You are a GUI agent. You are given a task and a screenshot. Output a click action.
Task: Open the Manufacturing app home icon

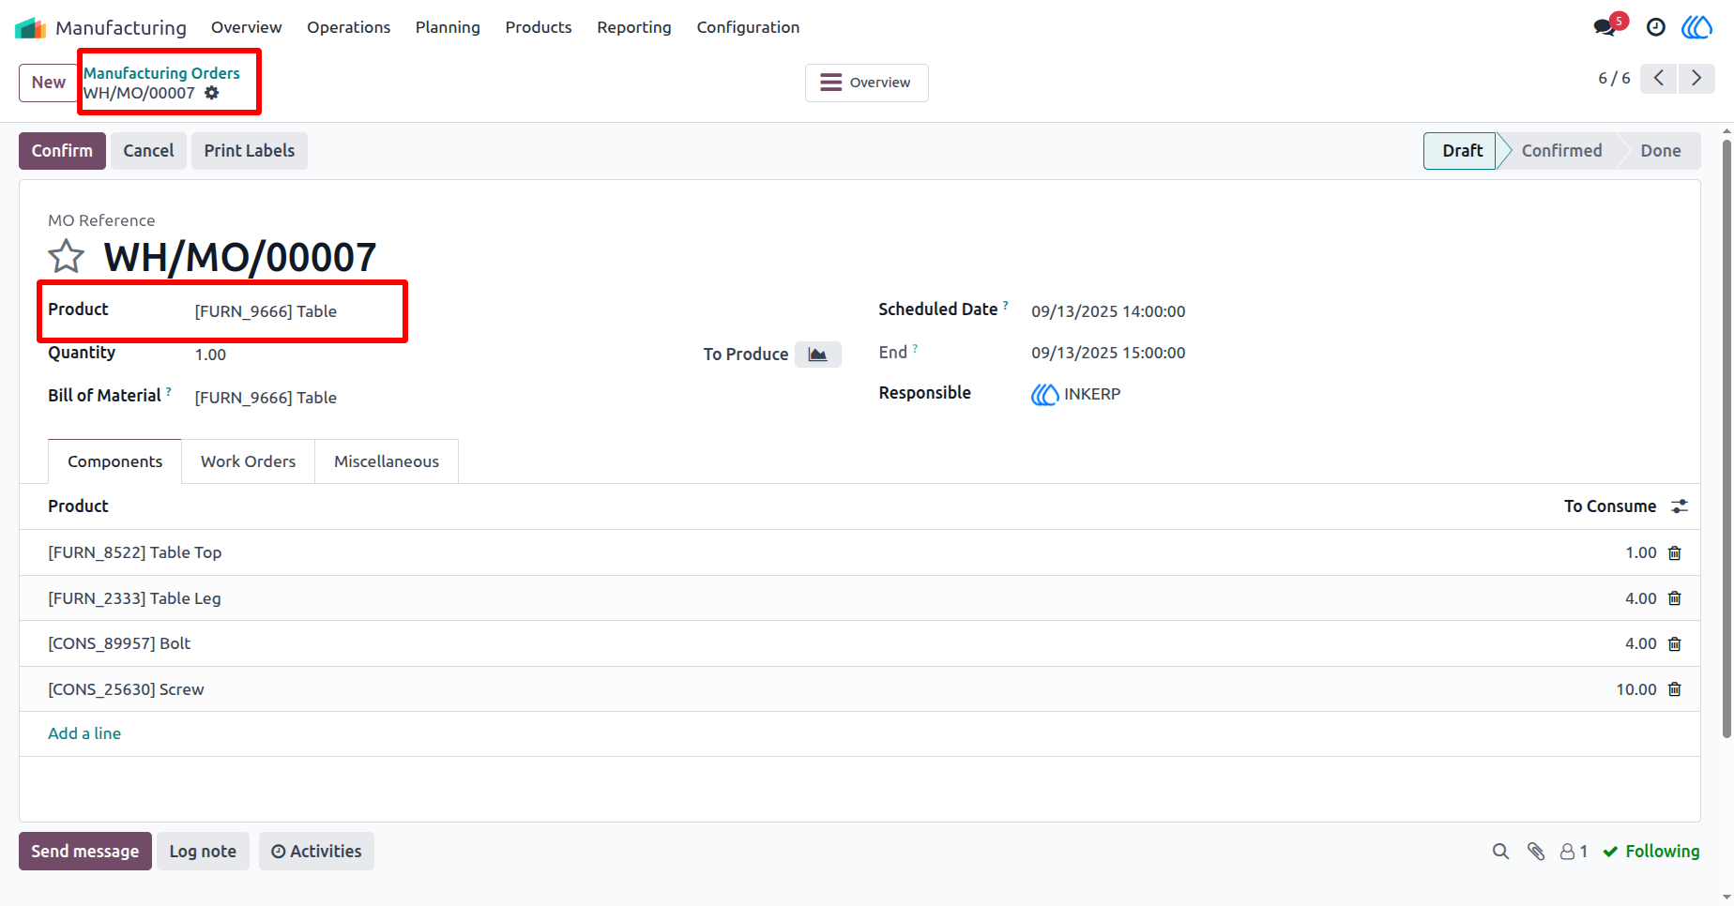pos(30,27)
